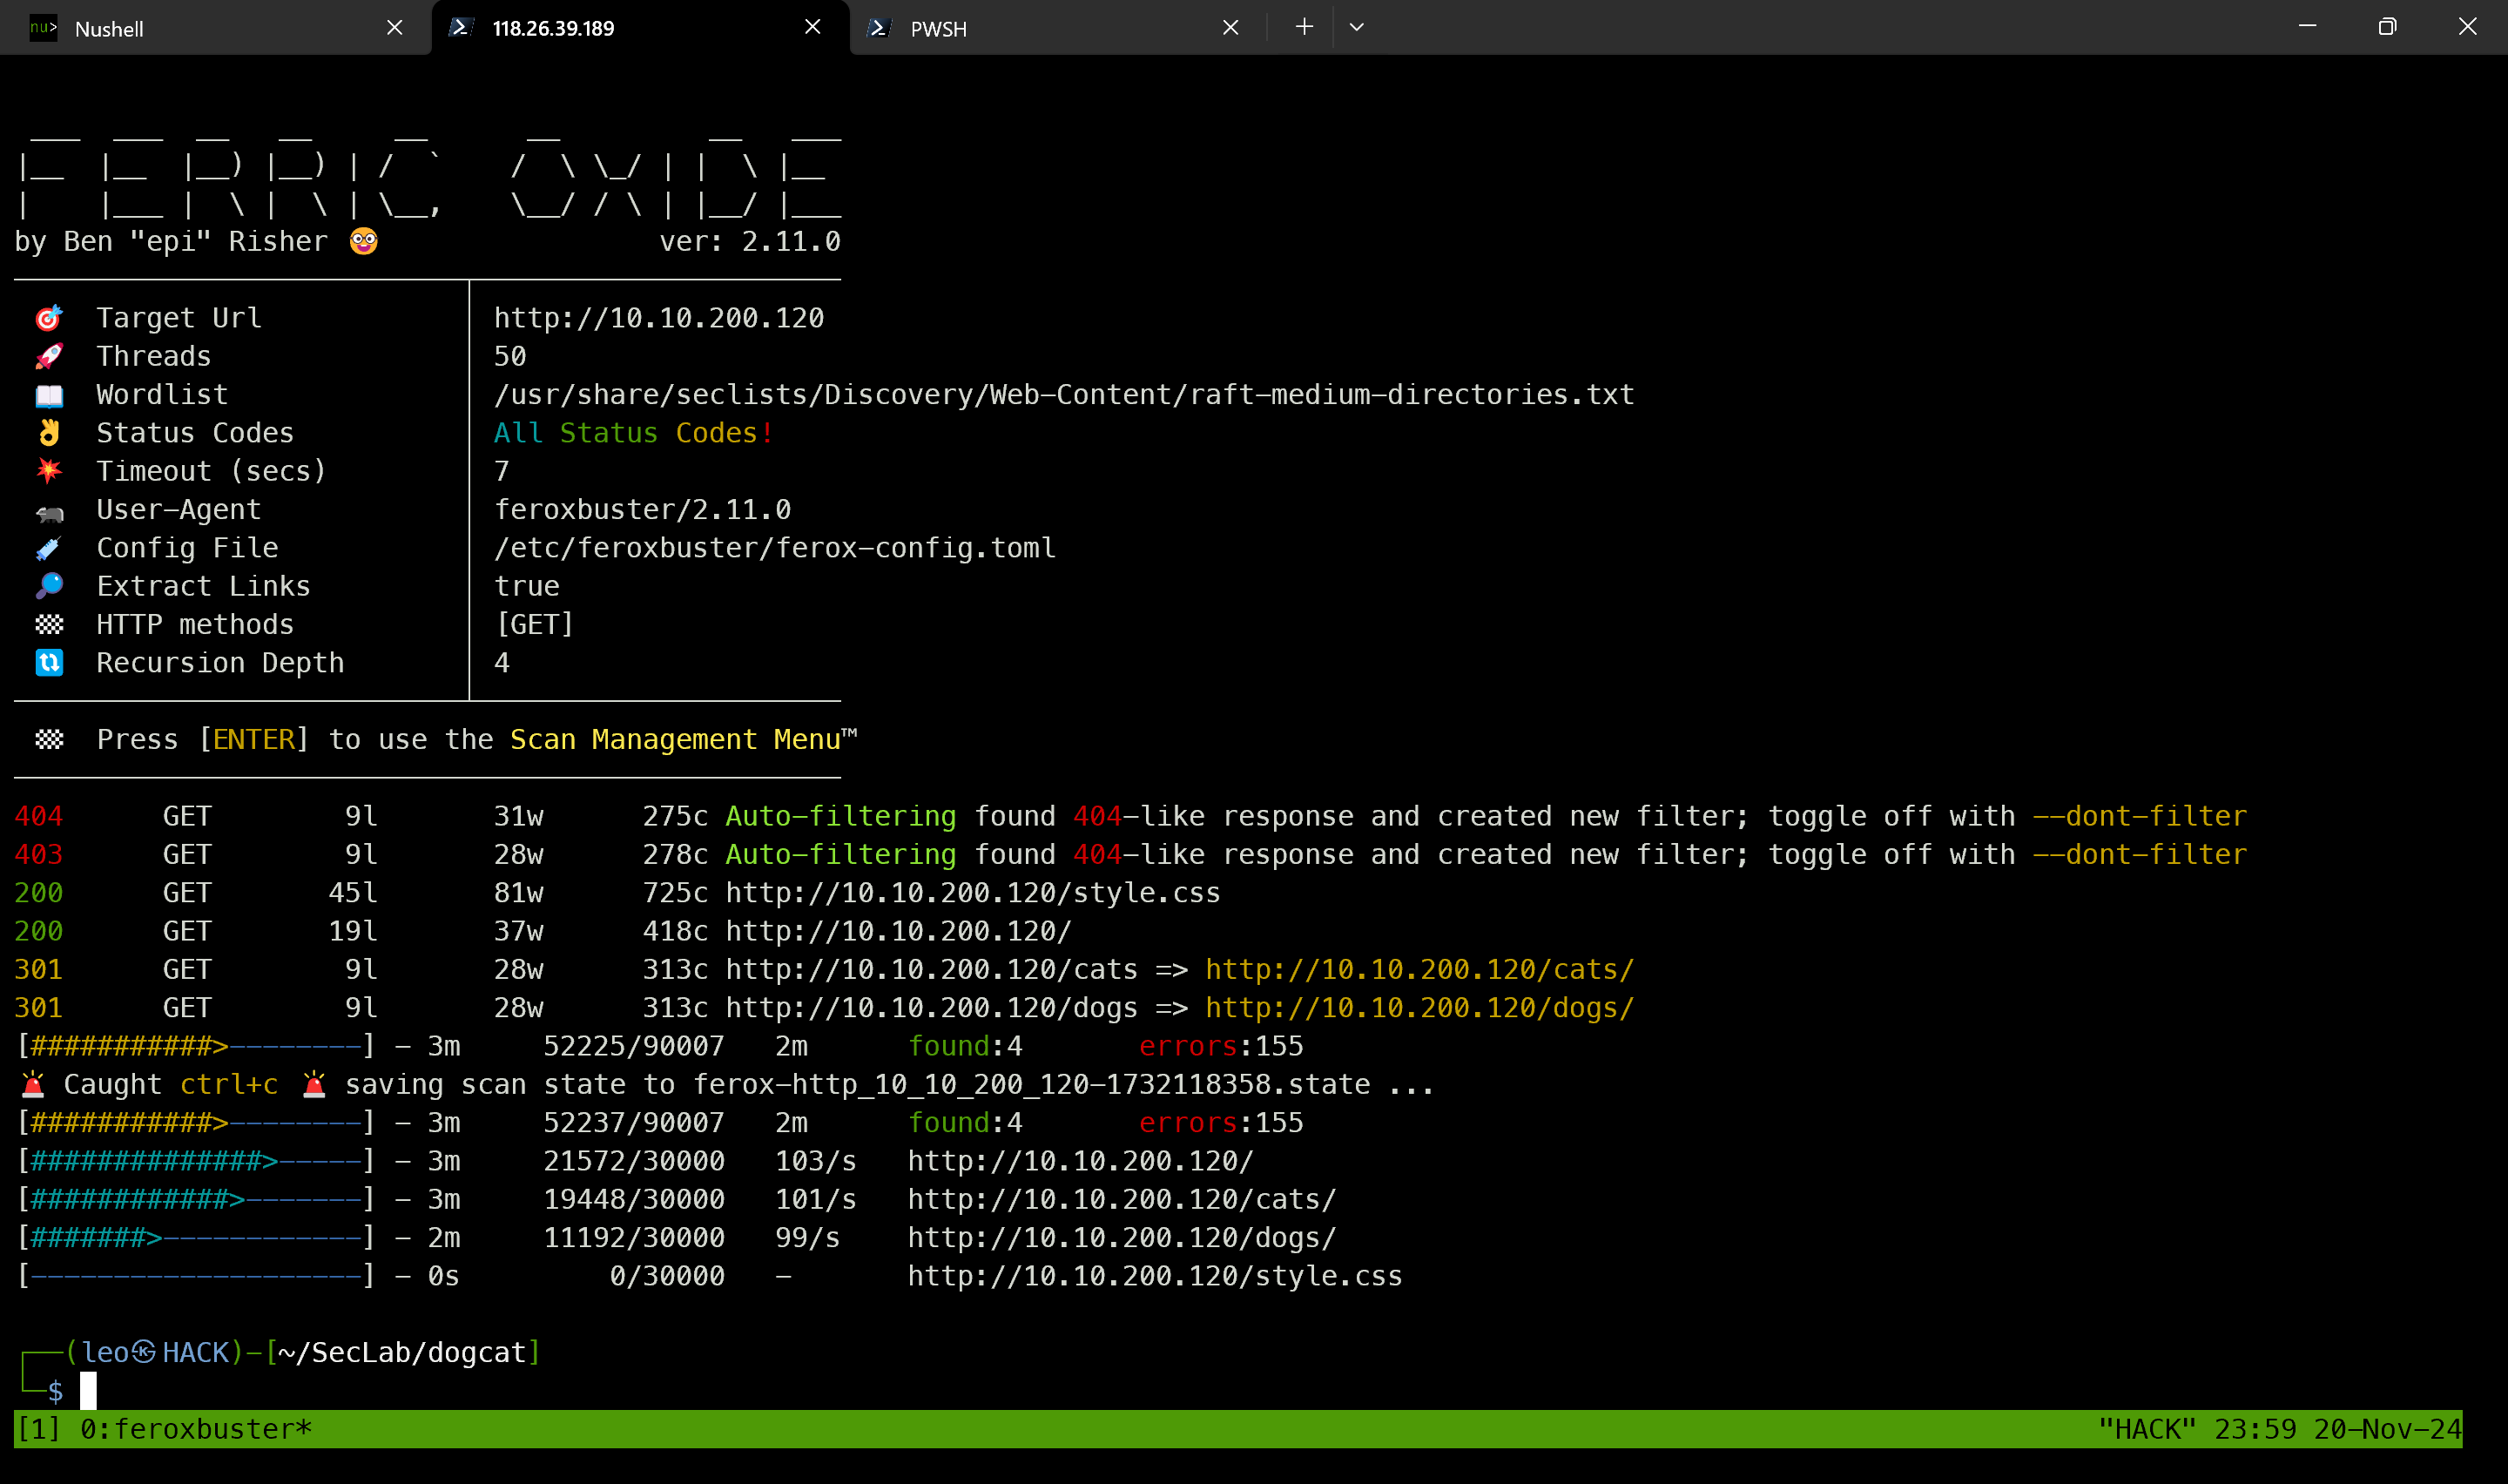Image resolution: width=2508 pixels, height=1484 pixels.
Task: Click the progress bar for 21572/30000
Action: coord(196,1161)
